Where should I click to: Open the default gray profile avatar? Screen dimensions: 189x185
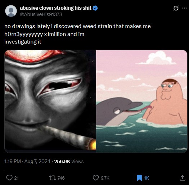click(11, 11)
